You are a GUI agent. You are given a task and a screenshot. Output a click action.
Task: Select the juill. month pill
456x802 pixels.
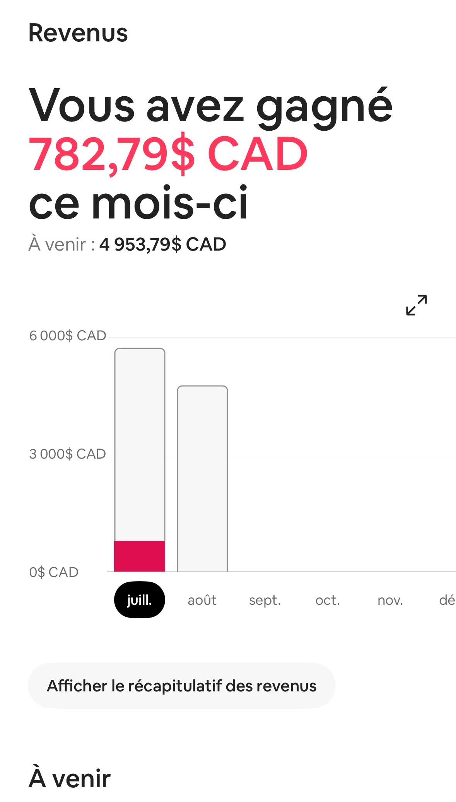(140, 600)
